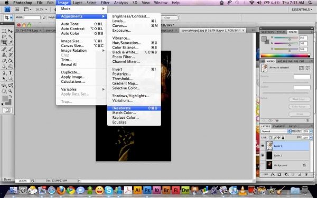Screen dimensions: 317x198
Task: Select the Eraser tool
Action: pyautogui.click(x=4, y=61)
